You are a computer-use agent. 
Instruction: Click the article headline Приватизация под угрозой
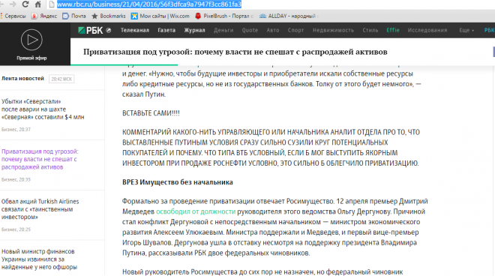coord(235,52)
